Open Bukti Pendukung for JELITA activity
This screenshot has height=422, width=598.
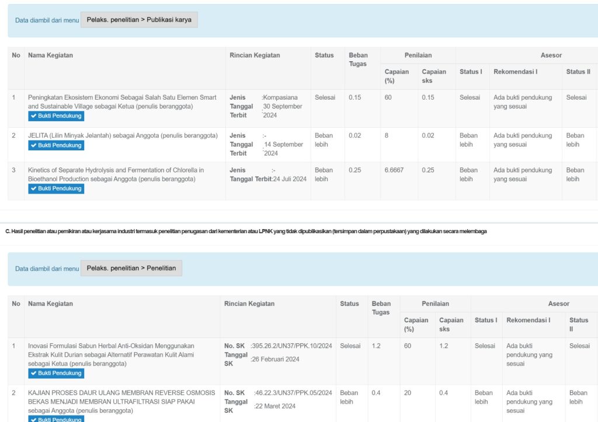pyautogui.click(x=56, y=145)
